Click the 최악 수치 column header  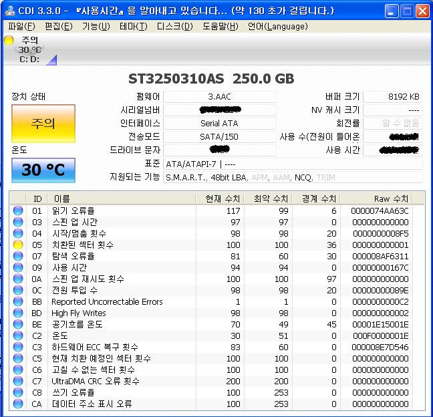(x=269, y=198)
